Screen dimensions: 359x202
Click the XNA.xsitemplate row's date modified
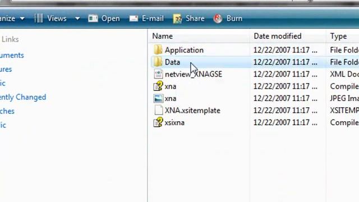286,111
